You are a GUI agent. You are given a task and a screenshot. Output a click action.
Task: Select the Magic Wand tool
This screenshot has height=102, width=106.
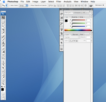(x=3, y=27)
